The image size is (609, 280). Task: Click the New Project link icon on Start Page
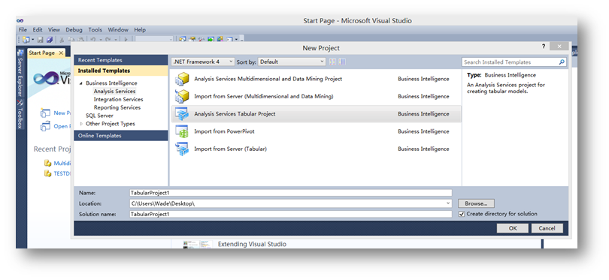45,113
